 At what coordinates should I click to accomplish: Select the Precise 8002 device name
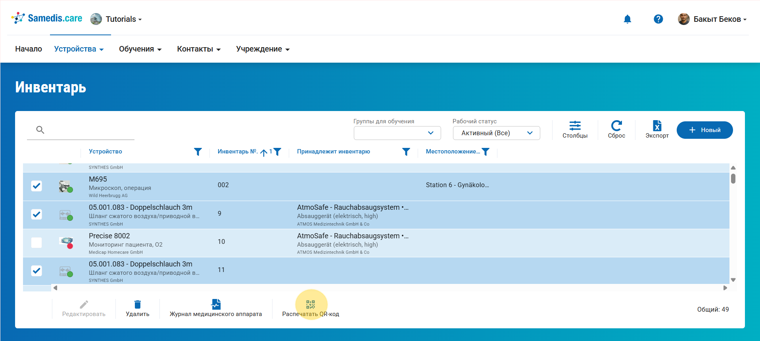click(109, 236)
